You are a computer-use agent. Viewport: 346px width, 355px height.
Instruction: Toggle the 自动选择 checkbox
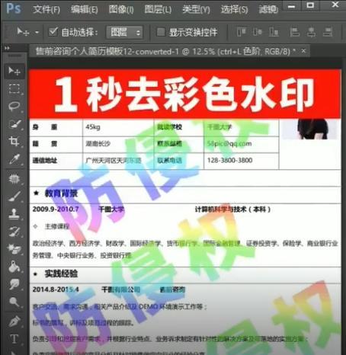53,32
